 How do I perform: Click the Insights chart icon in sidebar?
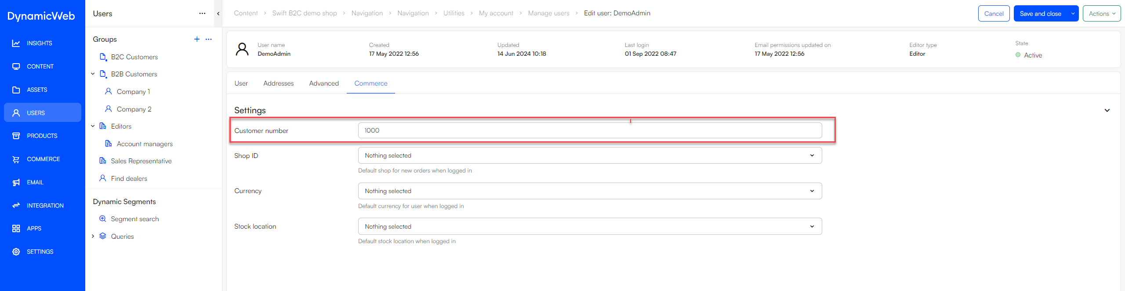pos(16,43)
